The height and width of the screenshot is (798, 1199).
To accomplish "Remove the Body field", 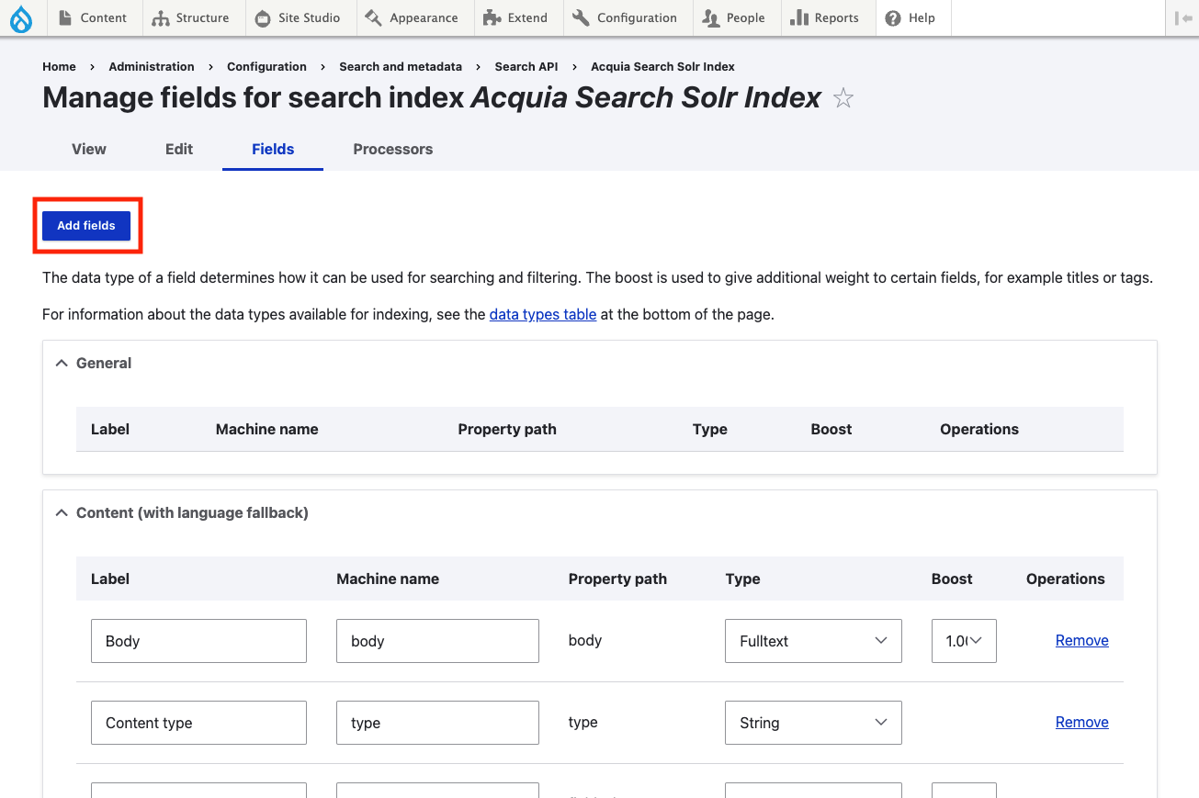I will 1082,641.
